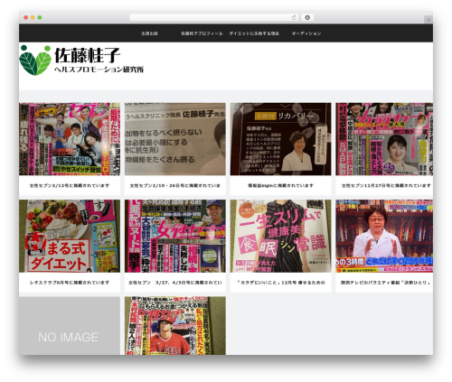
Task: Open the 情報誌Bigin post link
Action: pos(280,186)
